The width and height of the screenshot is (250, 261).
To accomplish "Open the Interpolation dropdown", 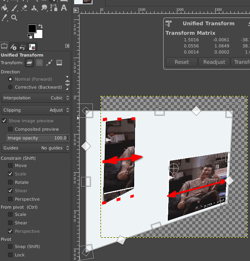I will 36,98.
